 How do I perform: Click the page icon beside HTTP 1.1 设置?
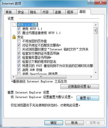[x=14, y=25]
